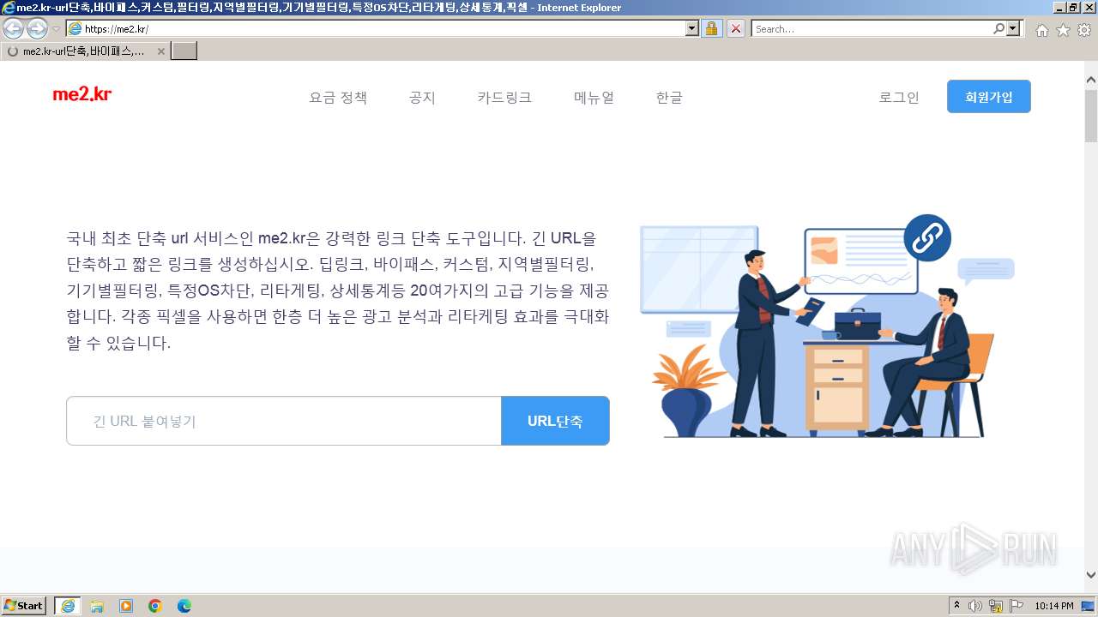Launch Chrome from the taskbar

pos(155,606)
